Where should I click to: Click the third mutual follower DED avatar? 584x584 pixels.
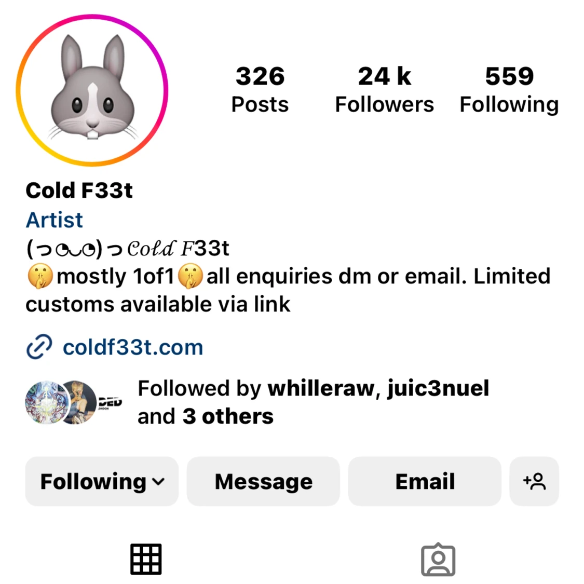[x=110, y=402]
